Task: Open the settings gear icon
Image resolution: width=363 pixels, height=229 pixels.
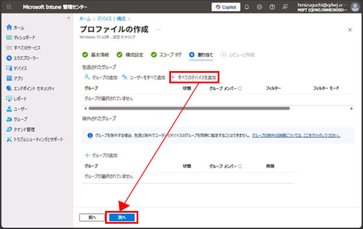Action: click(260, 7)
